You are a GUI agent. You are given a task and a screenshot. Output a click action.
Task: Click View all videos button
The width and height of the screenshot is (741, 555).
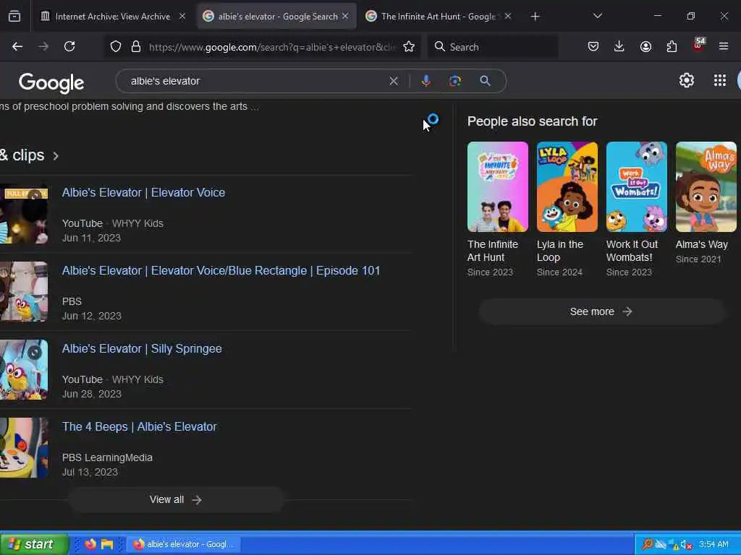[176, 500]
